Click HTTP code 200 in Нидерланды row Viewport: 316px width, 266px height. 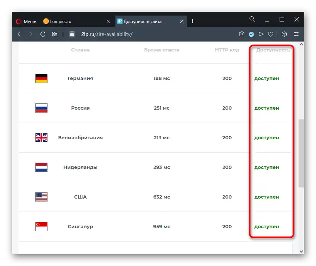[x=227, y=167]
